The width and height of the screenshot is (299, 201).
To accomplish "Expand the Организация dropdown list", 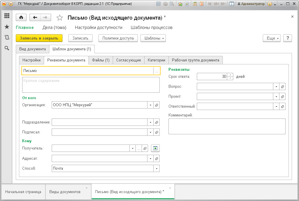I will tap(150, 105).
